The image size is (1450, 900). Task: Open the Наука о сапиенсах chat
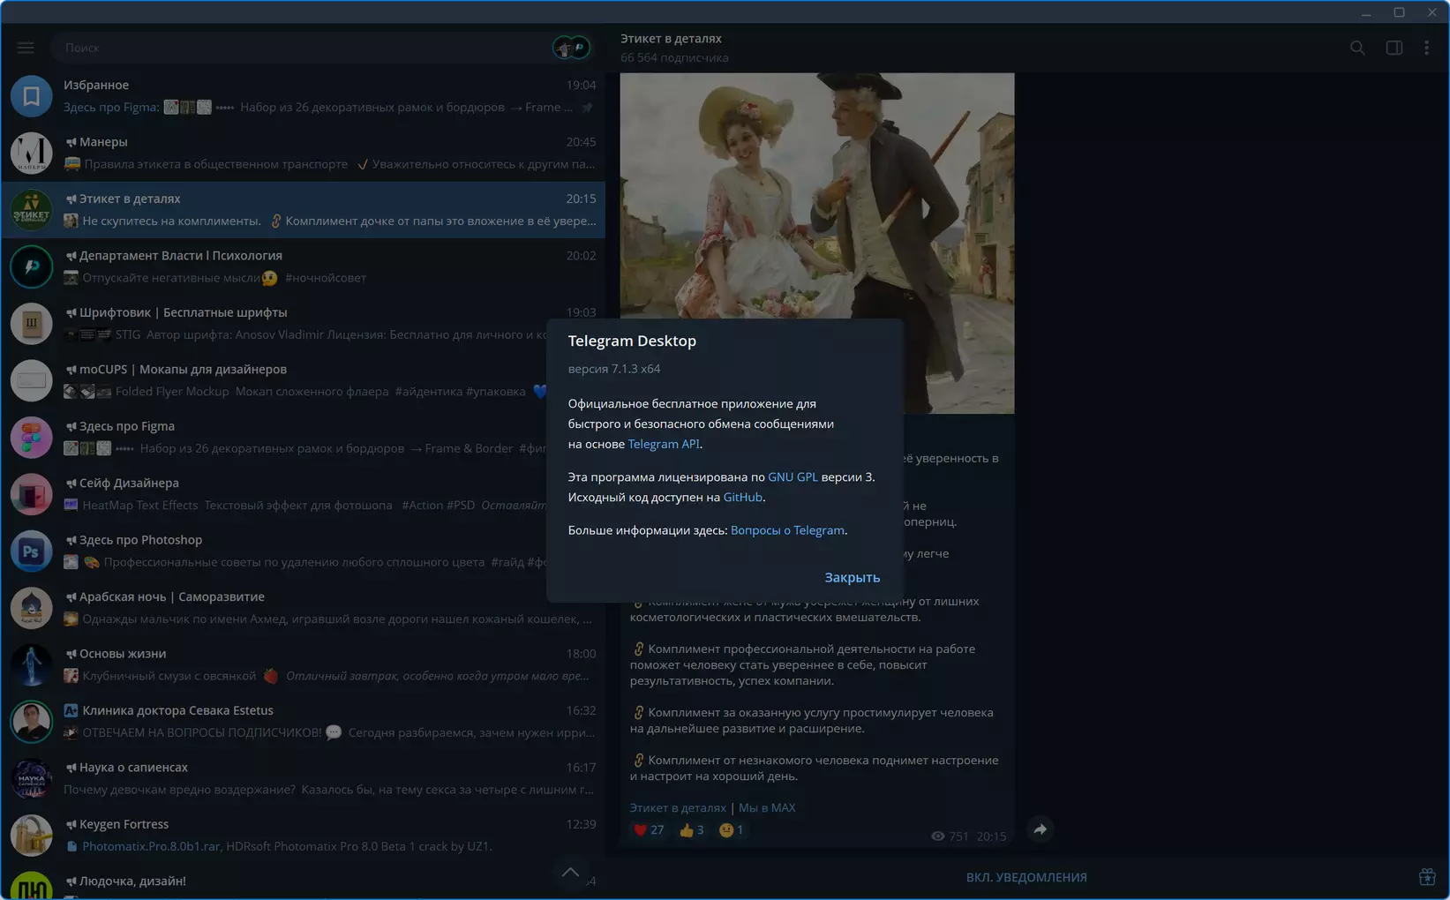tap(303, 779)
